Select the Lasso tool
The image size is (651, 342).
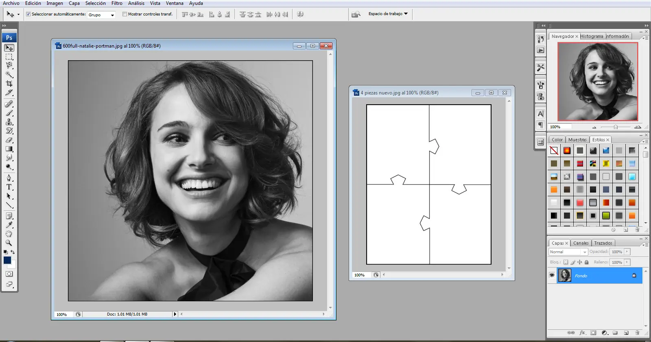point(9,66)
